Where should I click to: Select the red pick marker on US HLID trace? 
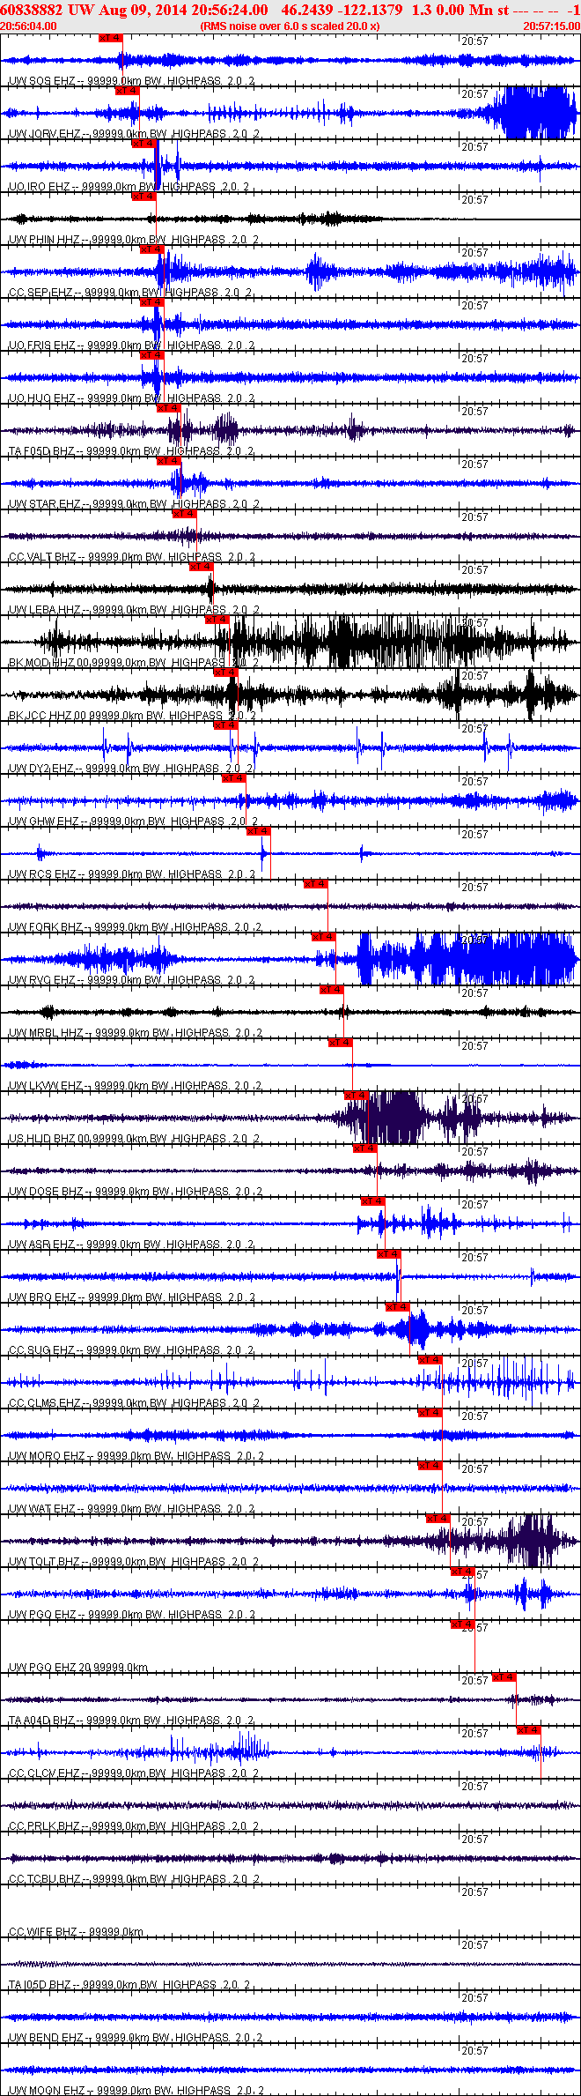[x=356, y=1096]
